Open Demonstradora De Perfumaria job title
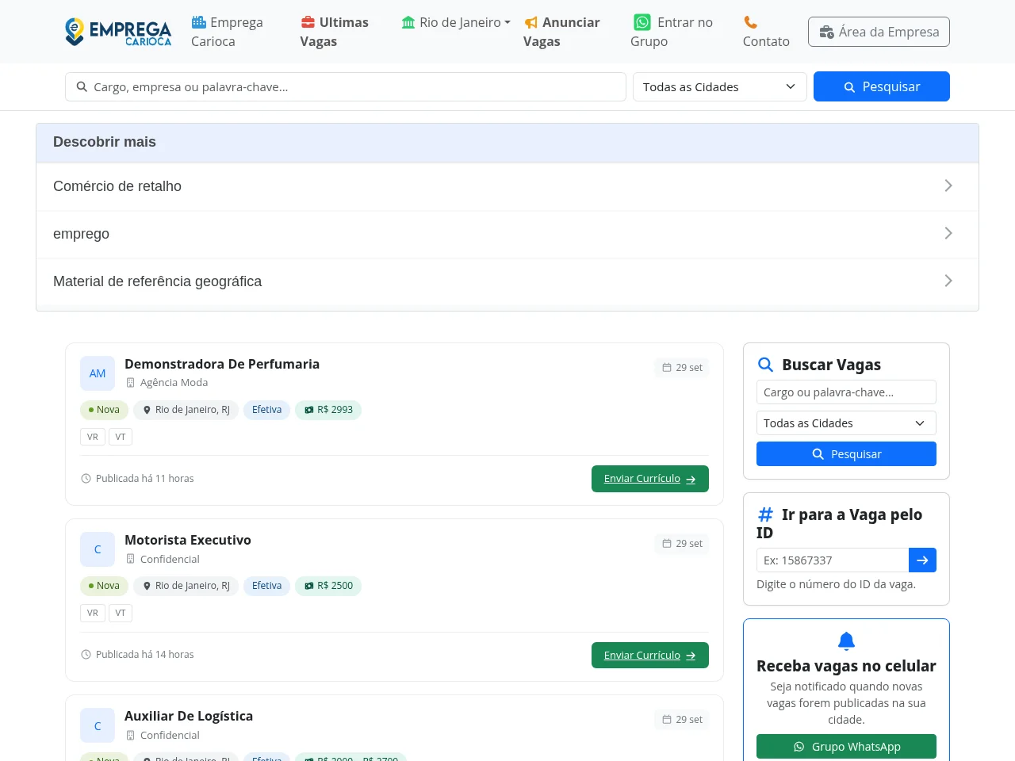 click(222, 364)
